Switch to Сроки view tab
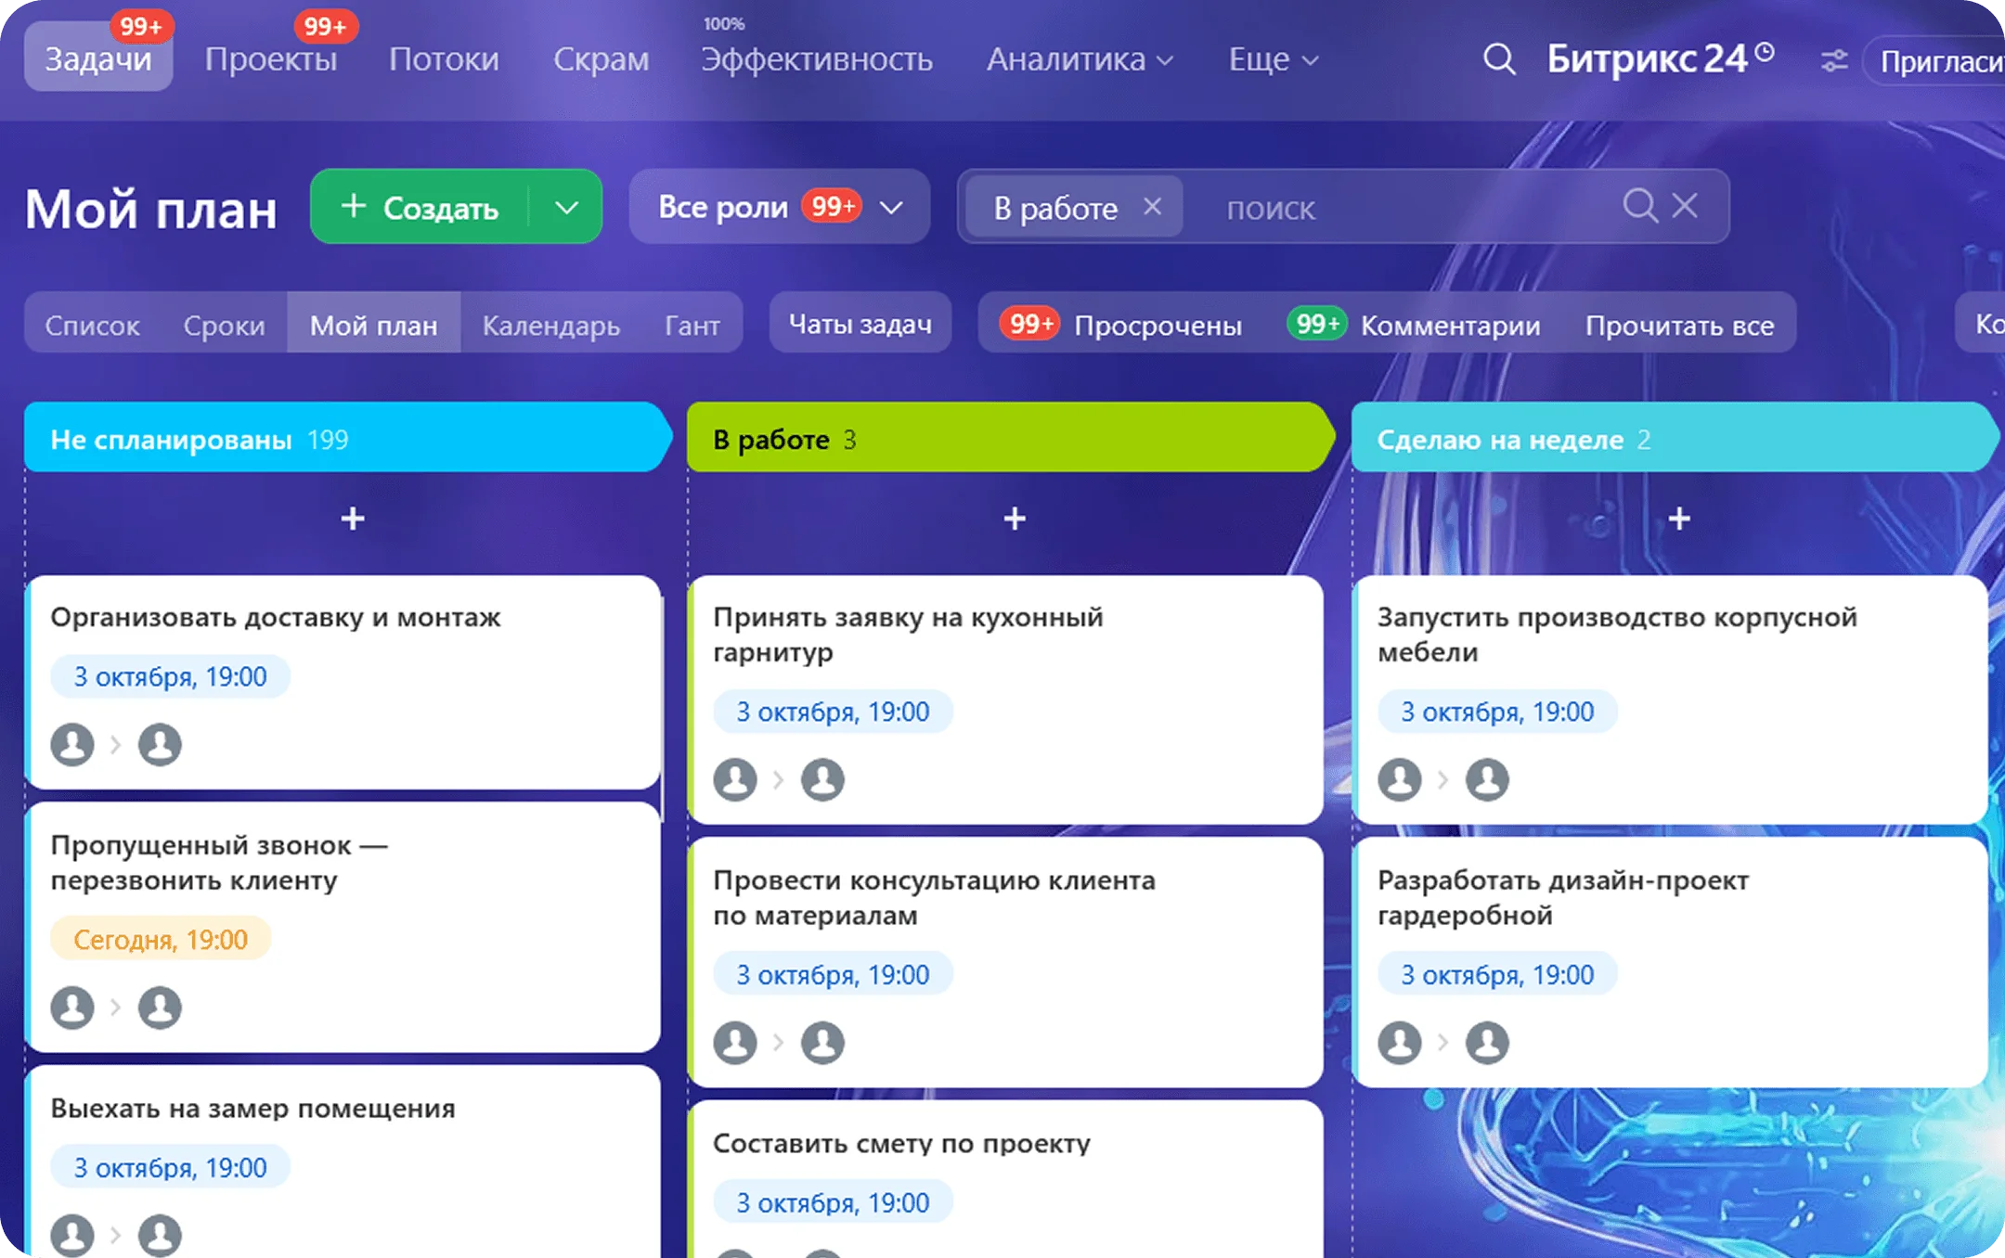Screen dimensions: 2005x1258 tap(224, 326)
